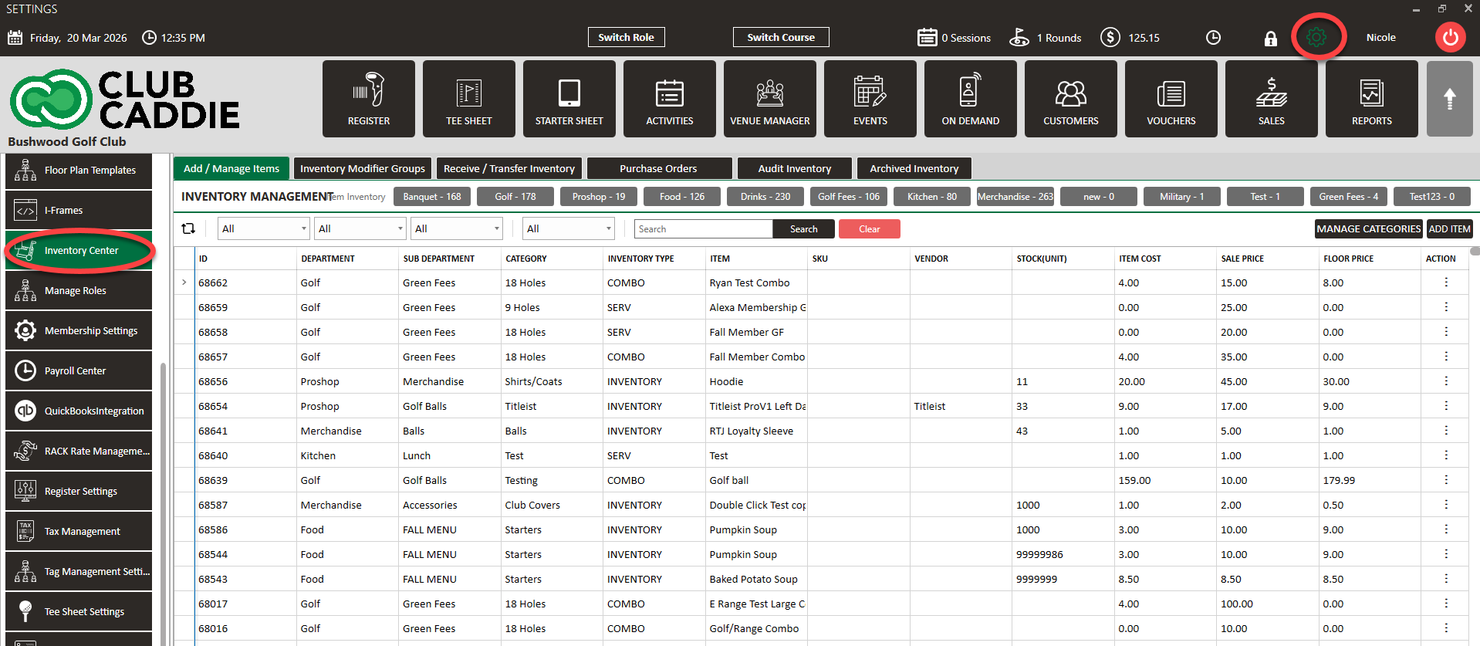Image resolution: width=1480 pixels, height=646 pixels.
Task: Open the Vouchers module
Action: point(1171,99)
